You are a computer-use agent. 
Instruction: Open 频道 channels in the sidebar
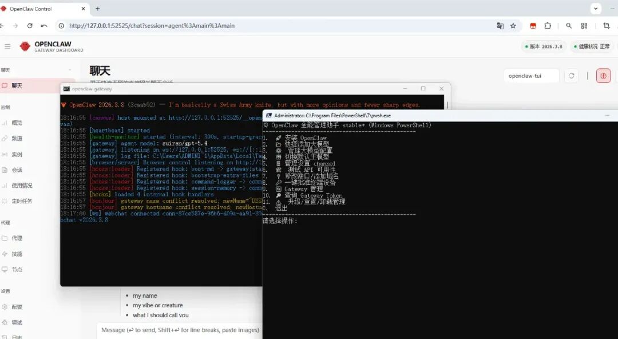(x=17, y=139)
